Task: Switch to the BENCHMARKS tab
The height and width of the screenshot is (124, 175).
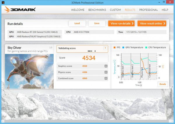Action: pos(97,10)
